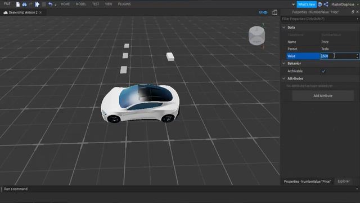Click the blue undo arrow icon
The height and width of the screenshot is (203, 360).
pos(50,4)
